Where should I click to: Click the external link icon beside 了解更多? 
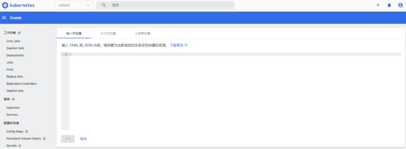(x=186, y=45)
